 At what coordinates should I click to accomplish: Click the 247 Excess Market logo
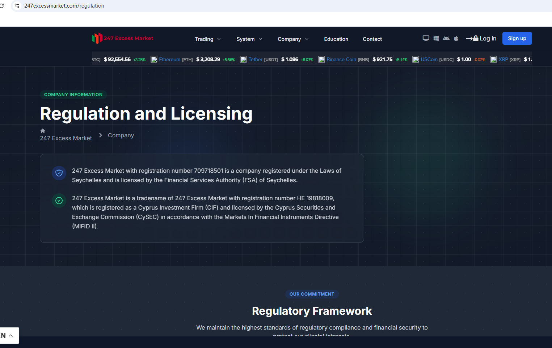[122, 38]
